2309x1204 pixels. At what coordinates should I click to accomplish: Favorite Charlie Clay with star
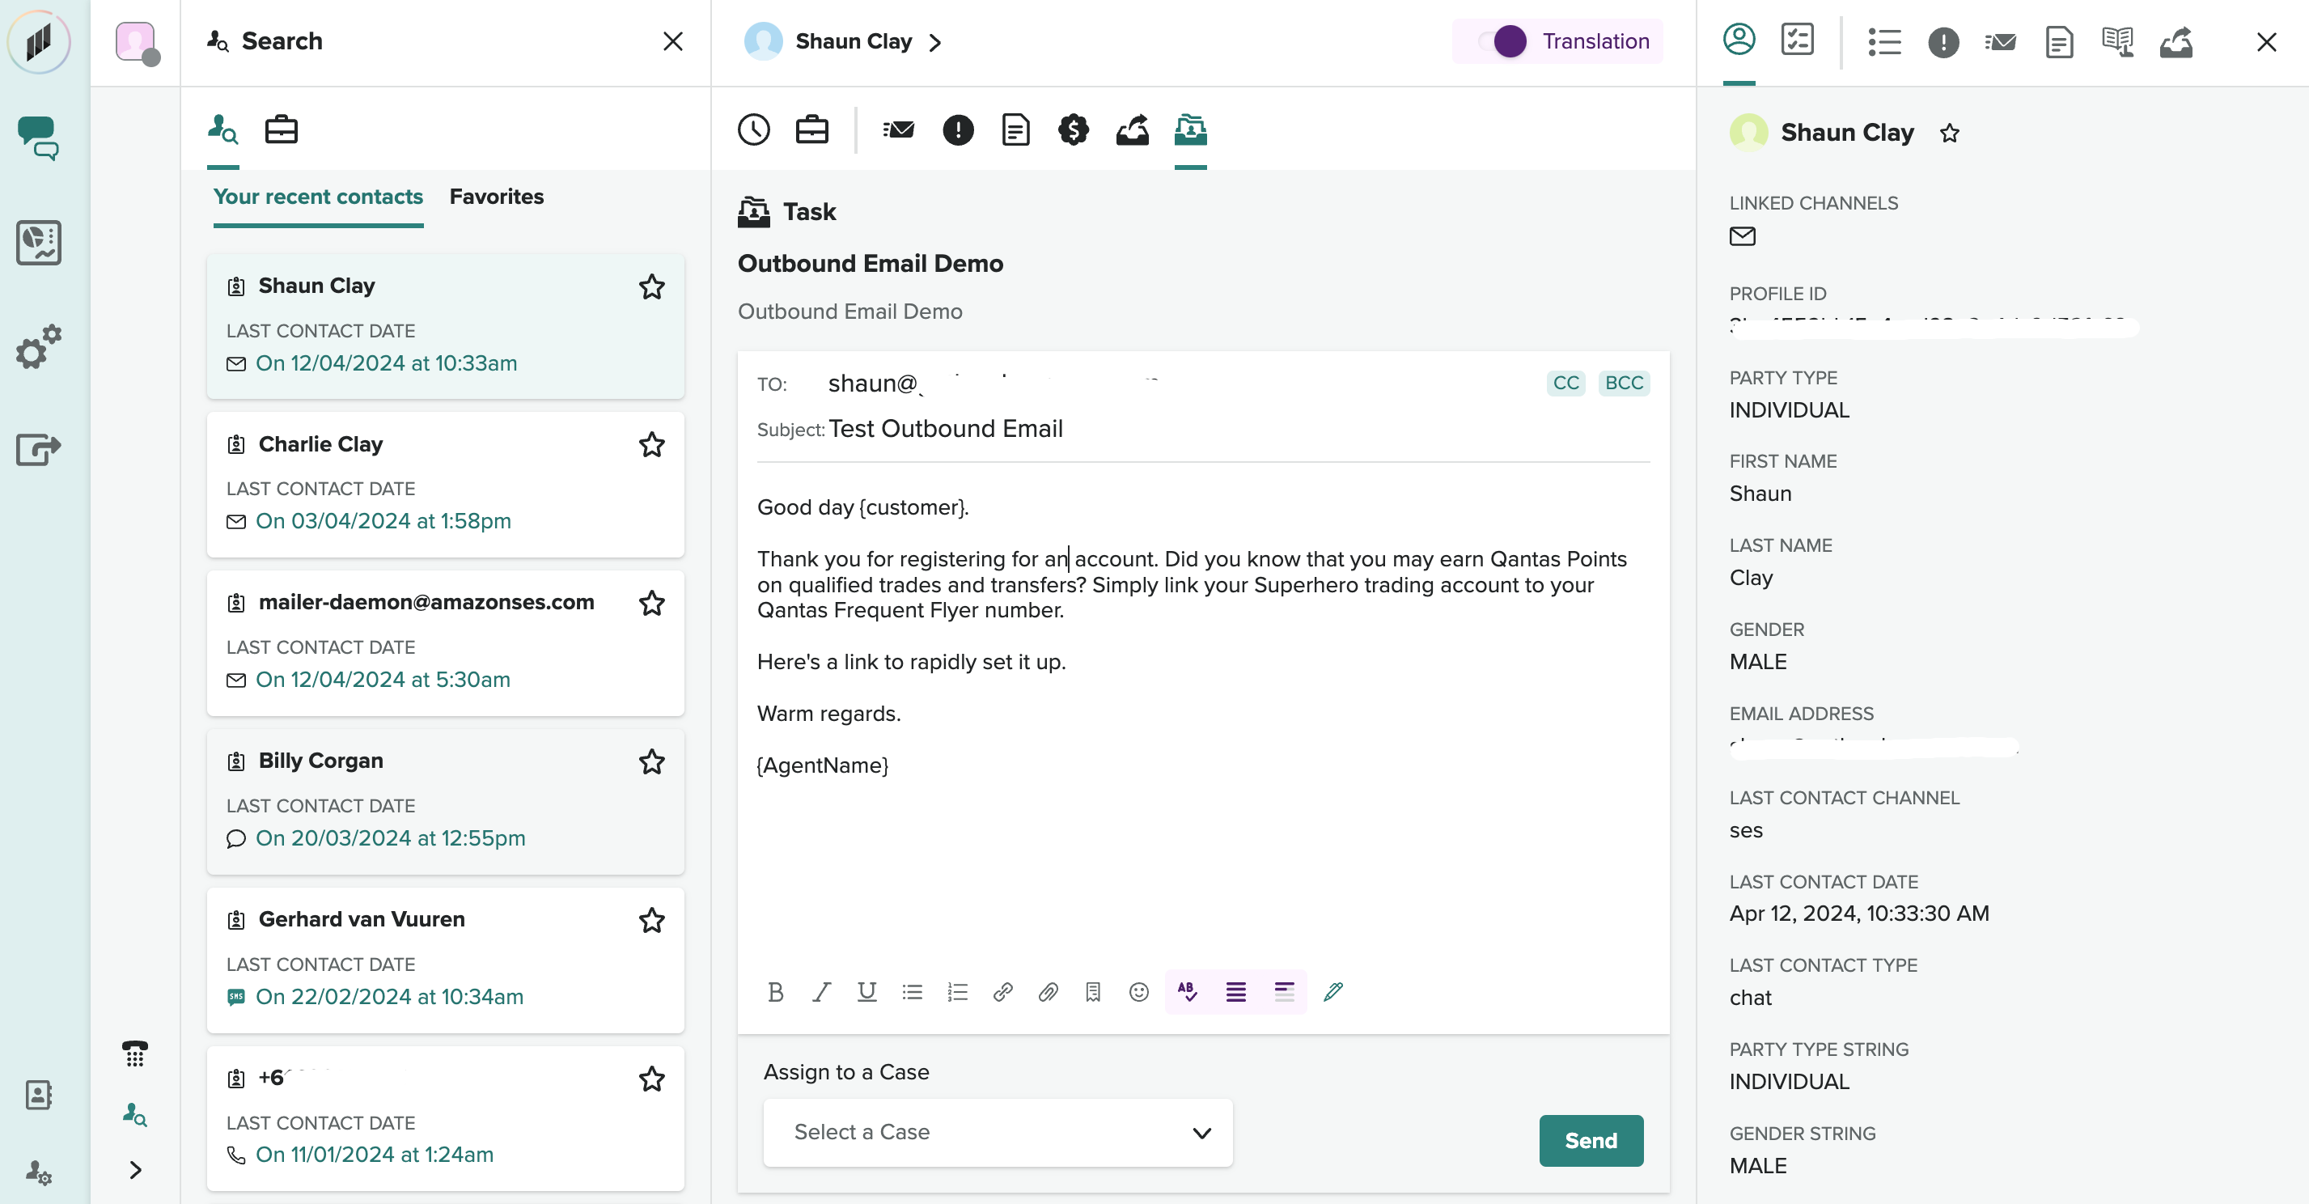(651, 445)
